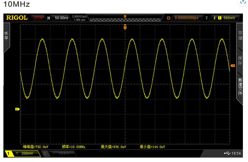Click the 峰峰值 peak-to-peak measurement readout
The image size is (248, 162).
(36, 147)
